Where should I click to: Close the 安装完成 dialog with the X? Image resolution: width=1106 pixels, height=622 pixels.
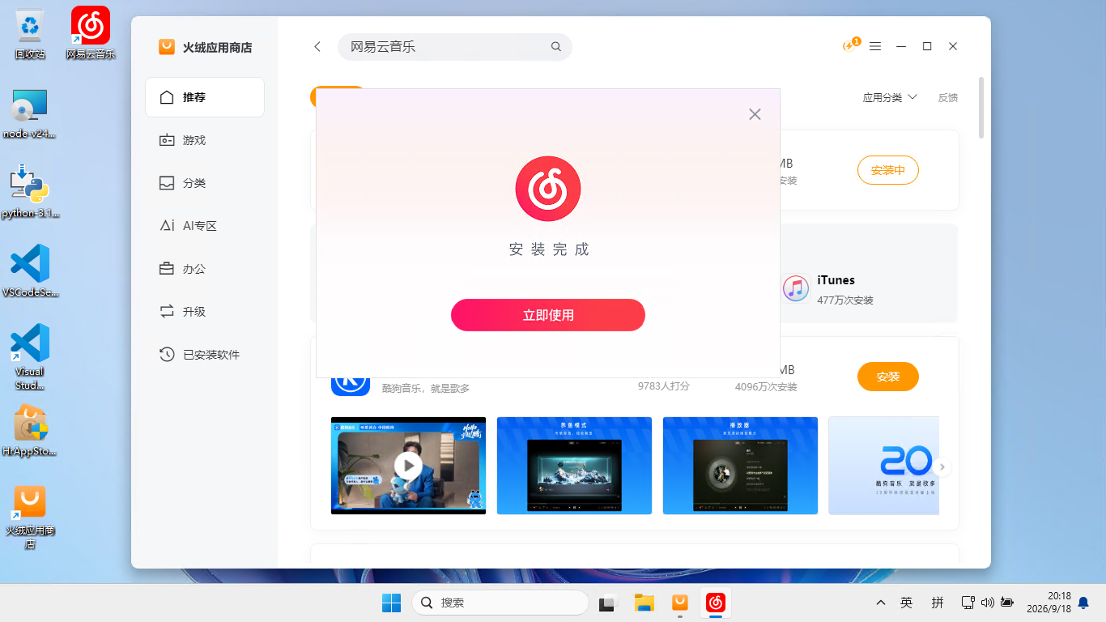pyautogui.click(x=755, y=114)
